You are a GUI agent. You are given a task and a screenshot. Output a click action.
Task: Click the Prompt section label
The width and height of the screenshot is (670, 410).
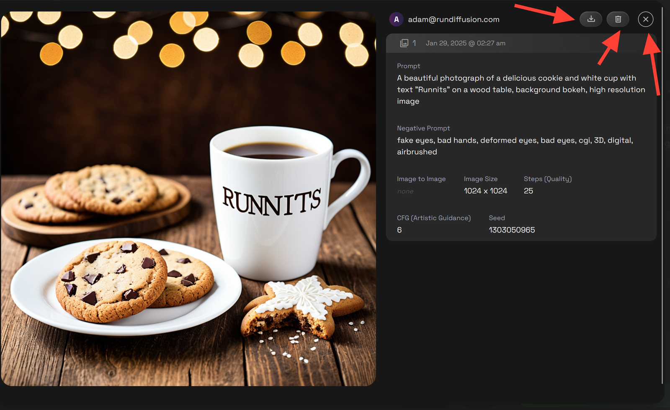408,66
